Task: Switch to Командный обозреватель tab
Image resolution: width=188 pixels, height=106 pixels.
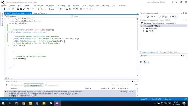Action: pos(169,52)
